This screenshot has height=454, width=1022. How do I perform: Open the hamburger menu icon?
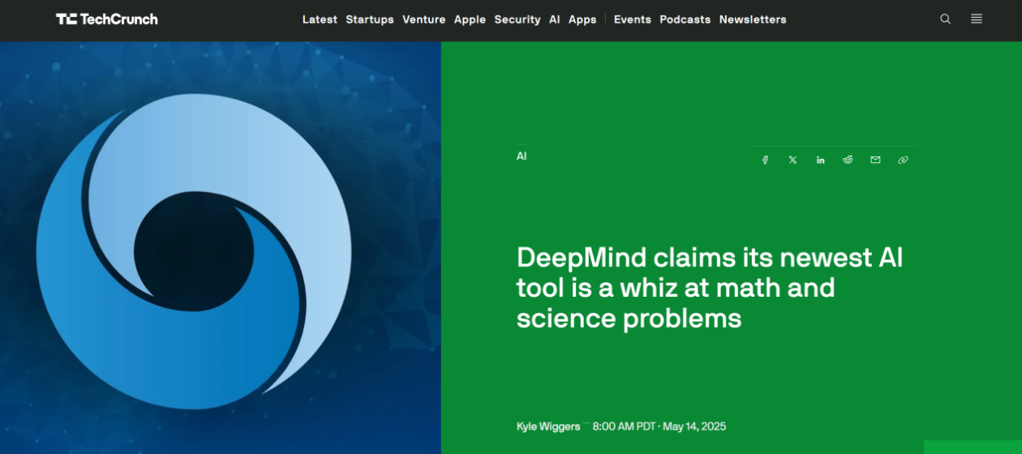point(977,19)
